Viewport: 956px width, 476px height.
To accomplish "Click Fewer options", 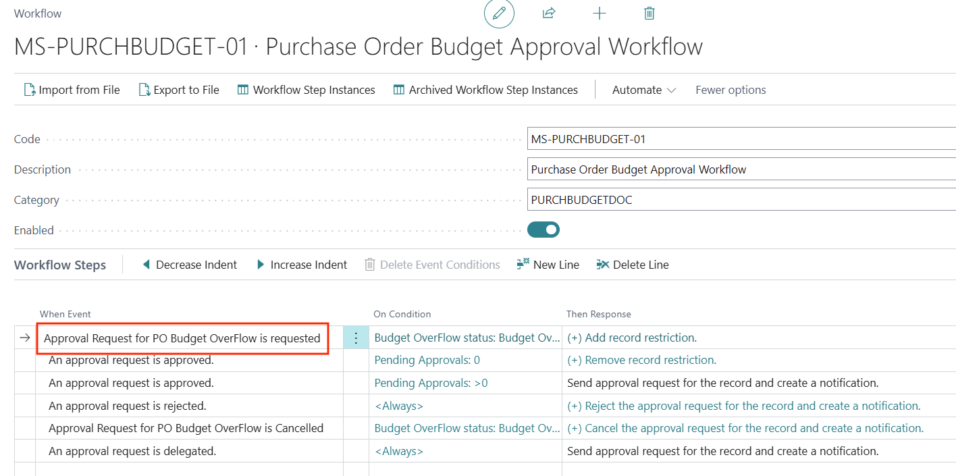I will pos(731,90).
